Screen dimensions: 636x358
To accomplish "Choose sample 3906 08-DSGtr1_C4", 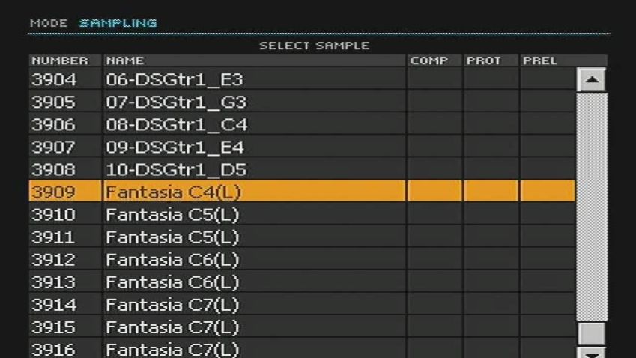I will pos(177,124).
